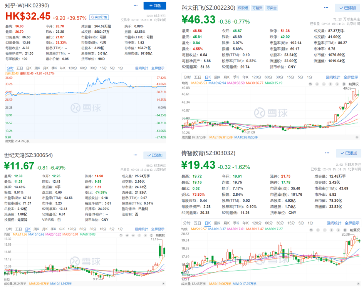
Task: Open 区间统计 on 世纪天鸿 chart
Action: tap(141, 229)
